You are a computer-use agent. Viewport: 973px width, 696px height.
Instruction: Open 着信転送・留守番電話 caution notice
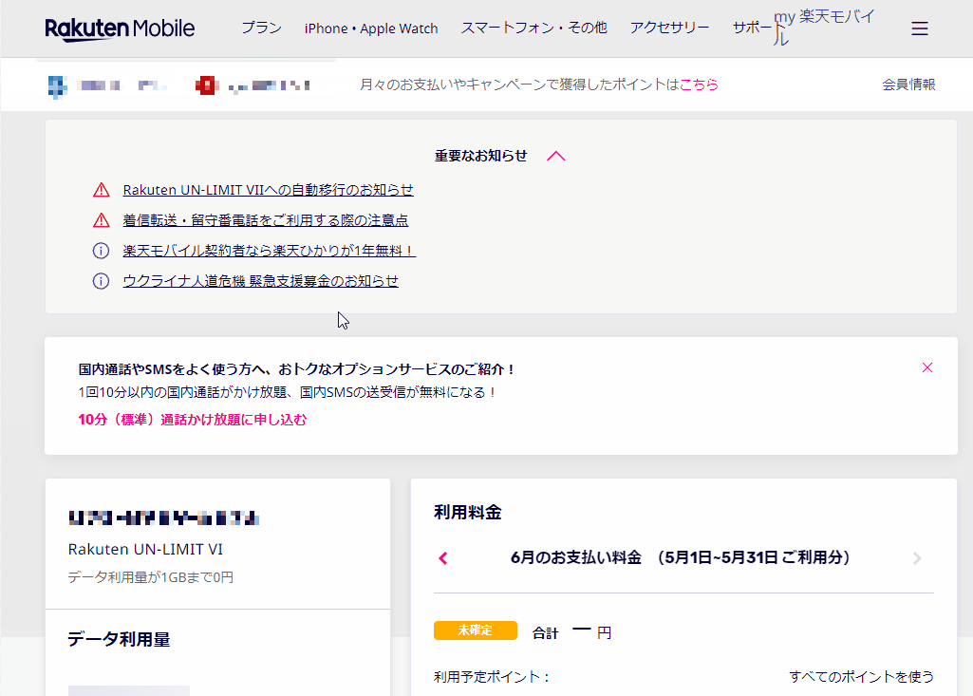[266, 220]
